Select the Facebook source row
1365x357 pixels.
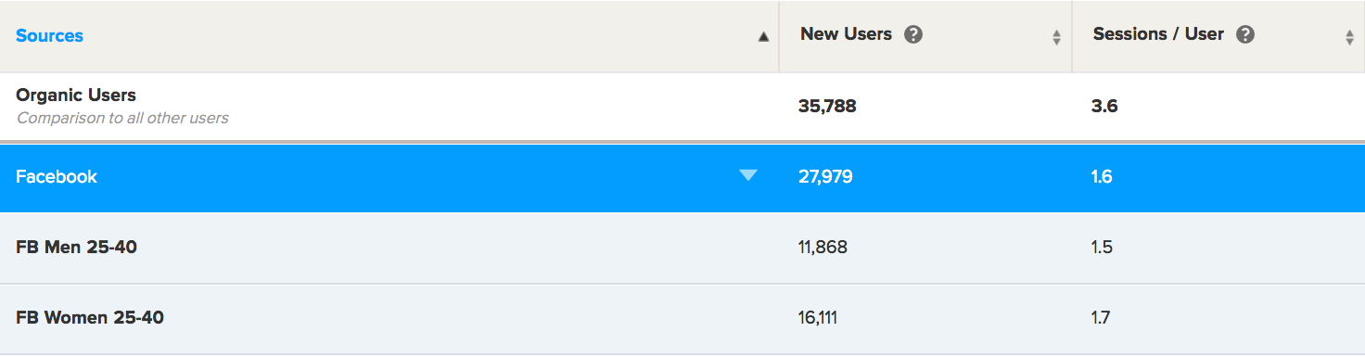pyautogui.click(x=682, y=177)
